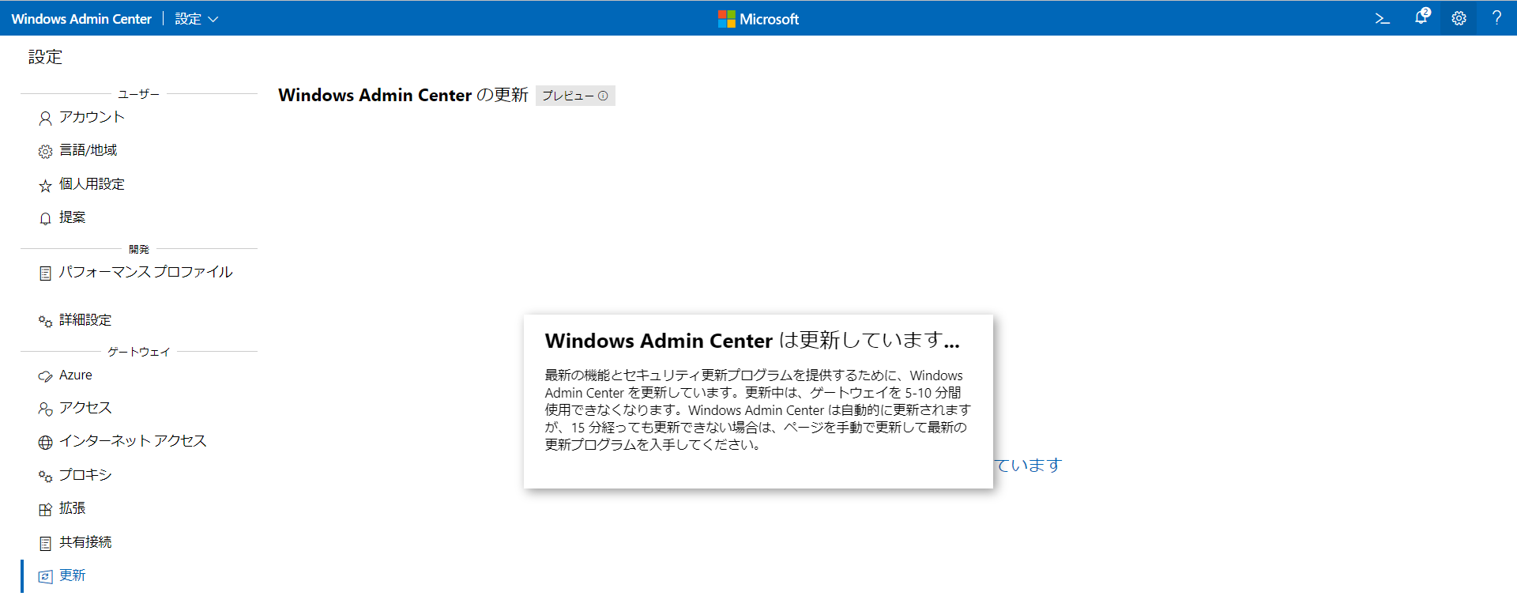1517x596 pixels.
Task: Click the 更新 update icon
Action: click(45, 577)
